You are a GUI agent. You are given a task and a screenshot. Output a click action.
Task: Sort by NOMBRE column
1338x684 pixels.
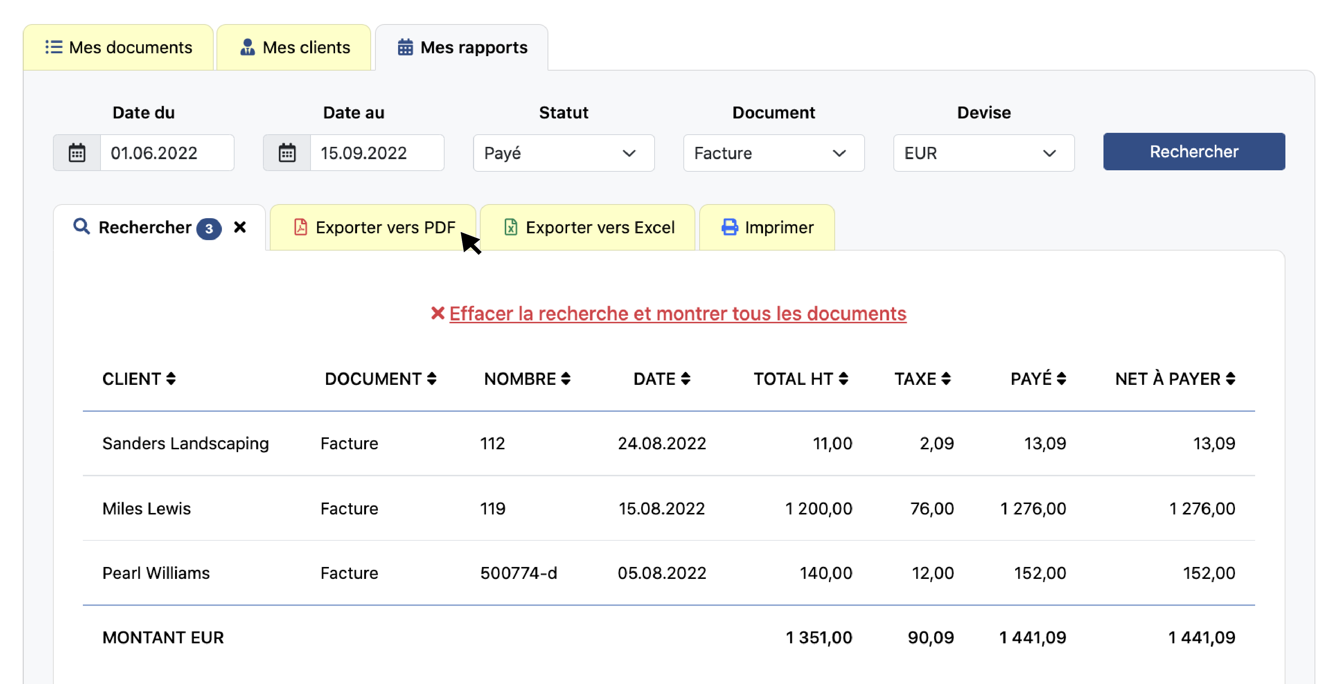527,379
